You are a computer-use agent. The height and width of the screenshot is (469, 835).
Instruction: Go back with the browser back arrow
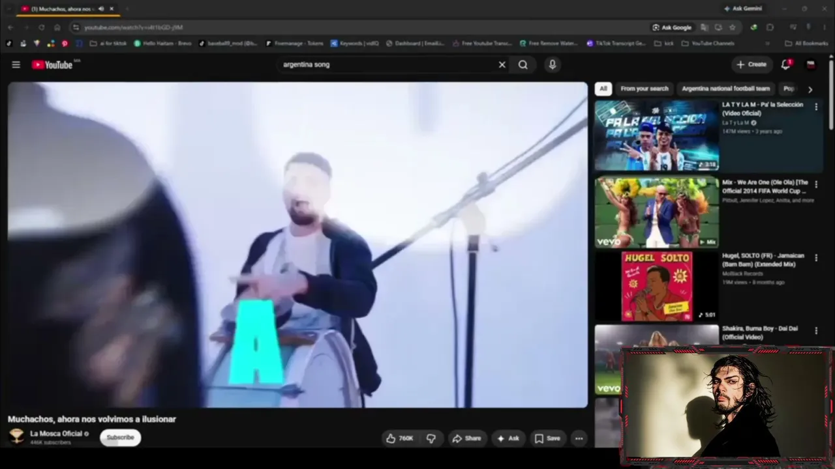(10, 27)
